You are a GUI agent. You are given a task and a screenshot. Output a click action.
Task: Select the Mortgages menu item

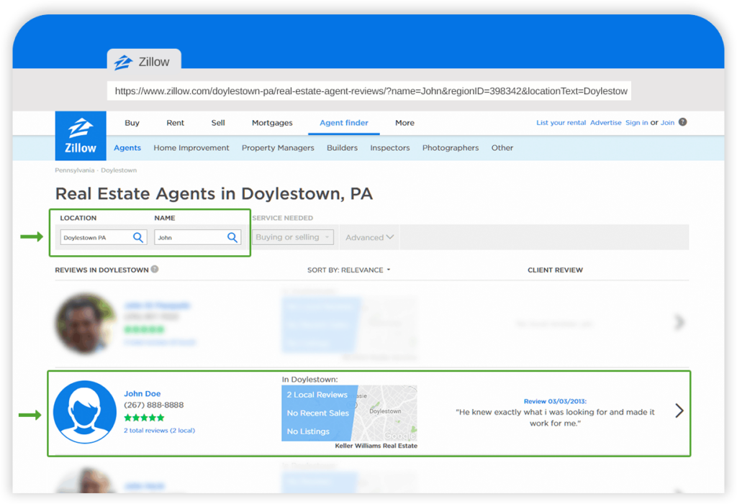tap(272, 123)
